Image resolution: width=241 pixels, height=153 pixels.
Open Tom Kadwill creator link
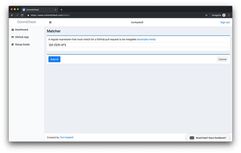pyautogui.click(x=67, y=137)
